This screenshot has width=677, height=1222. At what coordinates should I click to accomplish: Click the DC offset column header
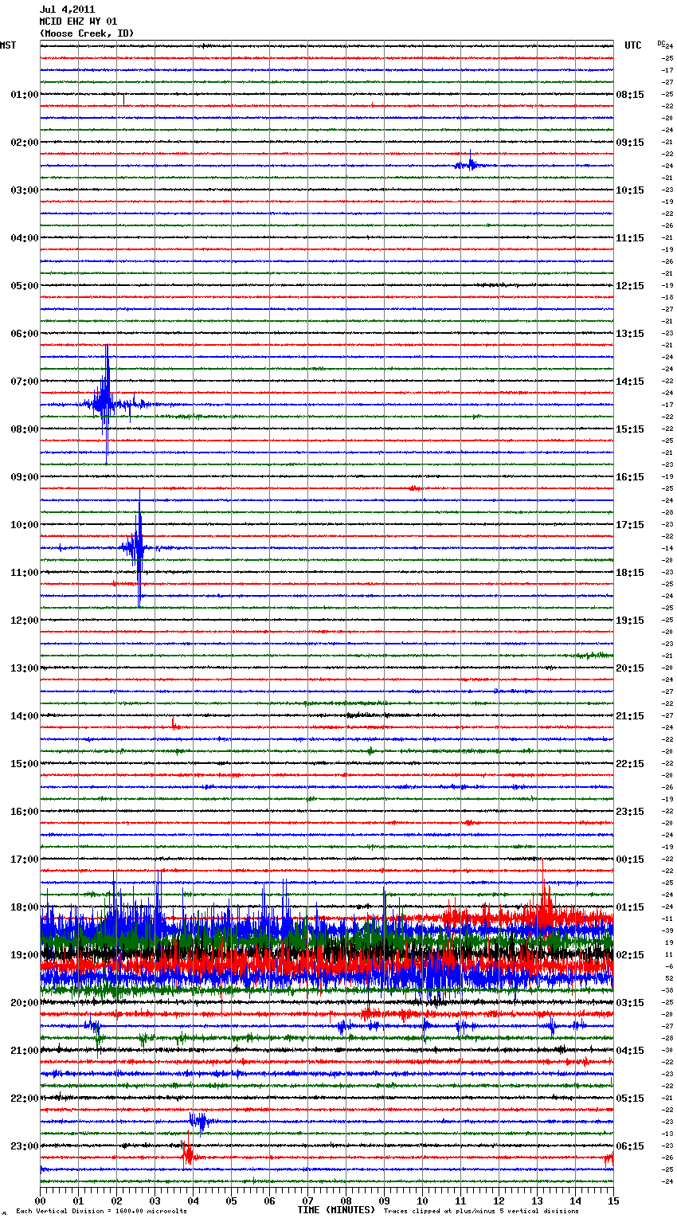[662, 42]
